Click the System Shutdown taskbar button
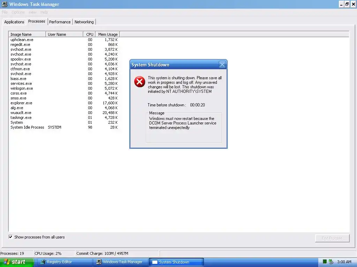Viewport: 357px width, 267px height. click(176, 262)
